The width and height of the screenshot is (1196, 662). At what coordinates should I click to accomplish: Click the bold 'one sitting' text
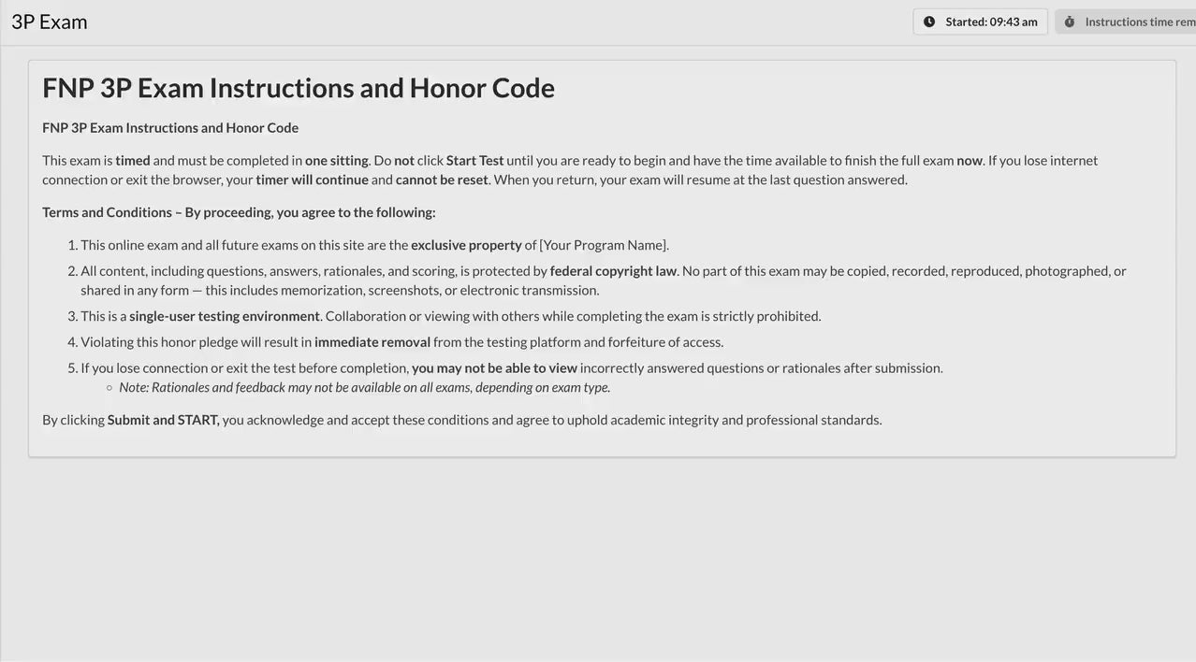[336, 160]
